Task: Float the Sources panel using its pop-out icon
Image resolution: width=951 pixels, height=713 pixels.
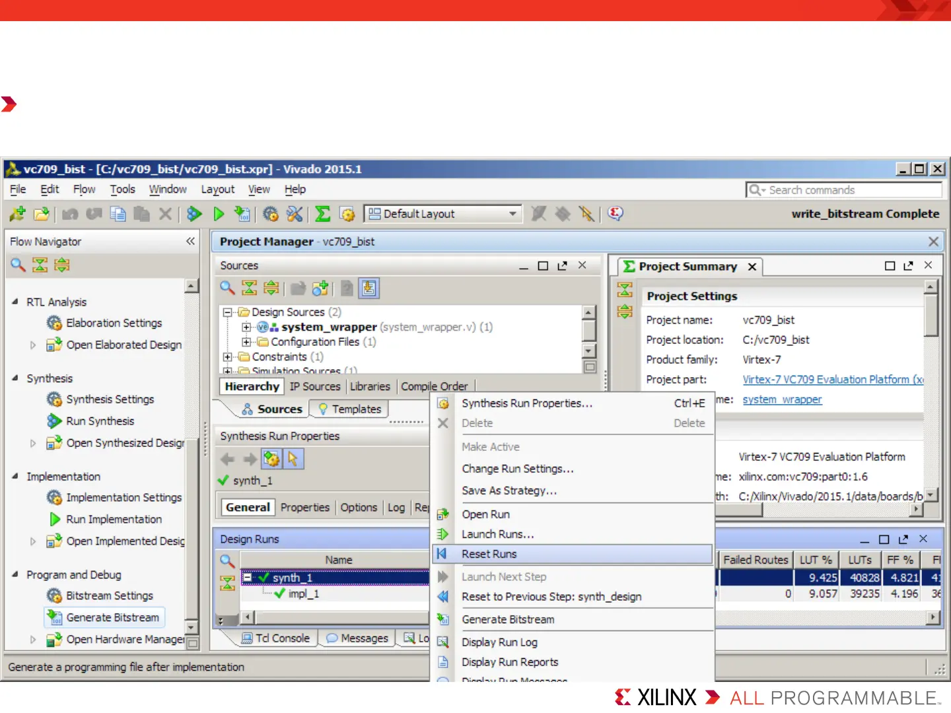Action: (562, 265)
